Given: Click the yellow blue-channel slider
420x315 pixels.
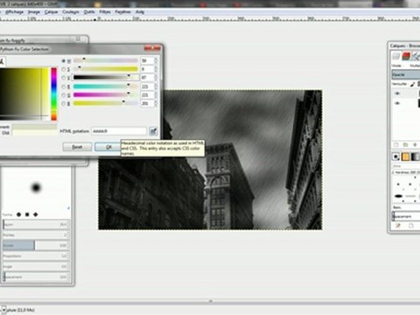Looking at the screenshot, I should click(105, 103).
